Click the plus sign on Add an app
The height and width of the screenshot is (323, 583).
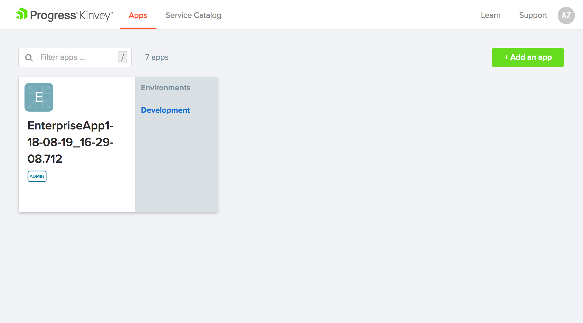(506, 57)
